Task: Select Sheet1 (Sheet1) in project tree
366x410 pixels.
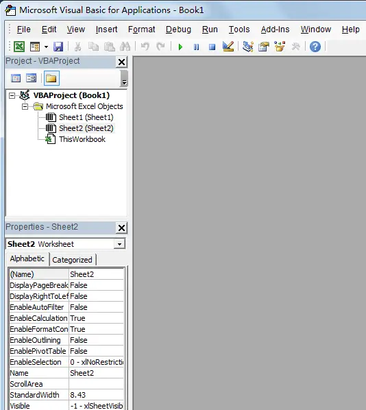Action: (x=86, y=117)
